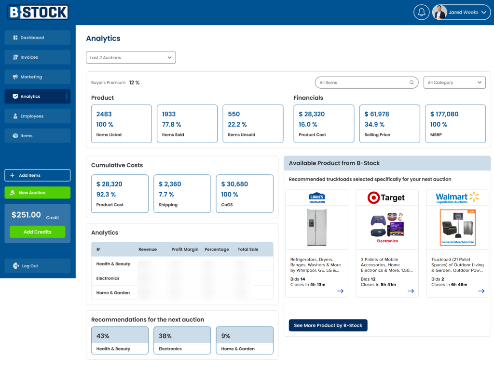The width and height of the screenshot is (494, 367).
Task: Select the Walmart General Merchandise product thumbnail
Action: tap(457, 227)
